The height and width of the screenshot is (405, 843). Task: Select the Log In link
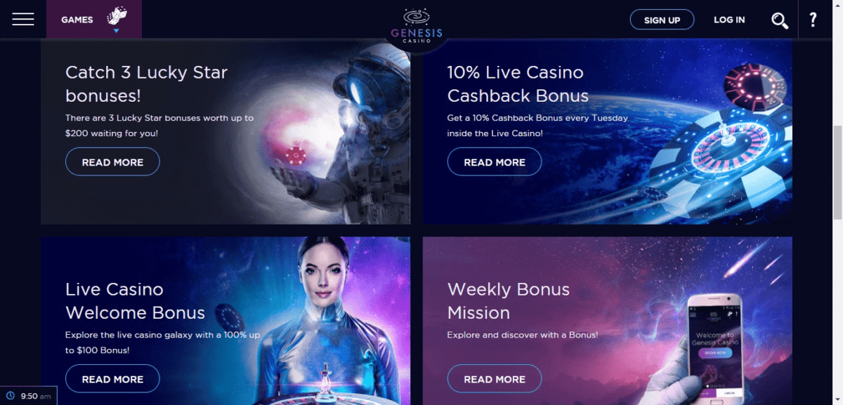point(729,20)
